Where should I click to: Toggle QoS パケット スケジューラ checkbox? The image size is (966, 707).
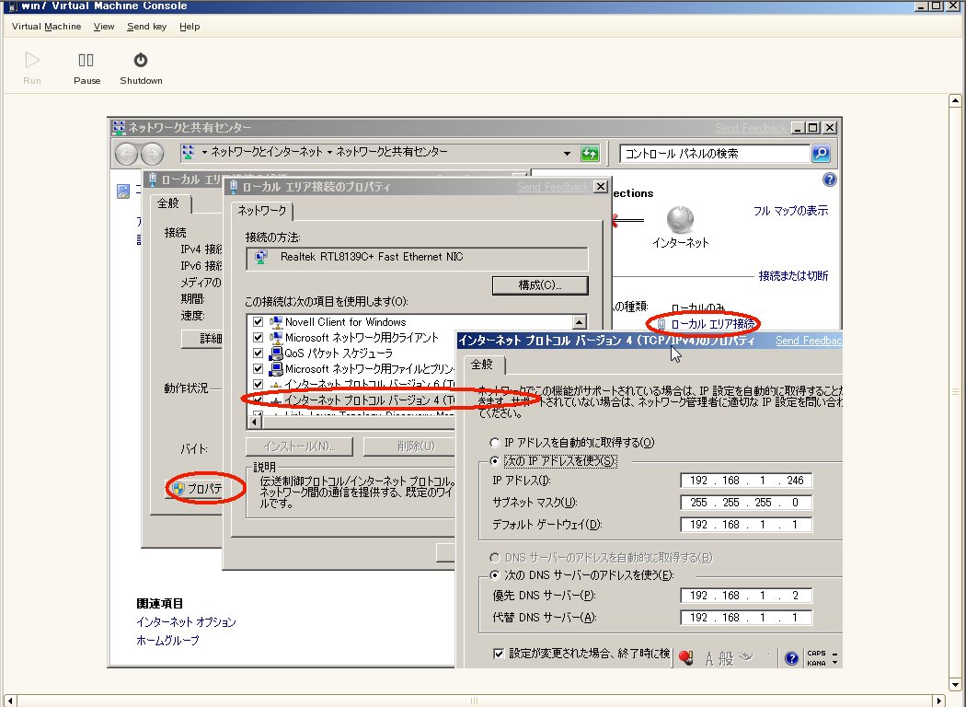point(259,353)
